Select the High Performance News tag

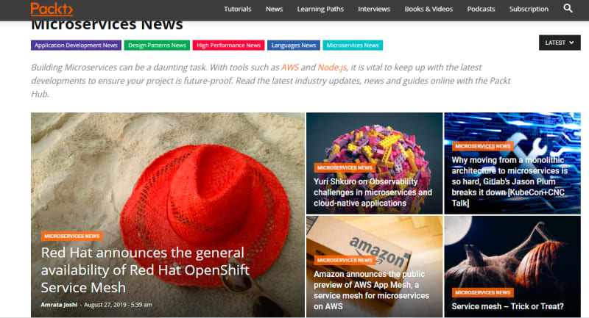tap(228, 46)
